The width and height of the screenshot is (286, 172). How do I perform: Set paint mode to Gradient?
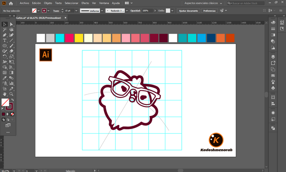(8, 114)
